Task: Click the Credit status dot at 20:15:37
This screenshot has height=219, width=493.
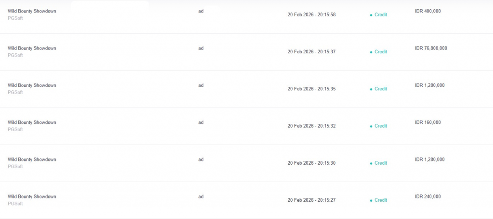Action: coord(371,52)
